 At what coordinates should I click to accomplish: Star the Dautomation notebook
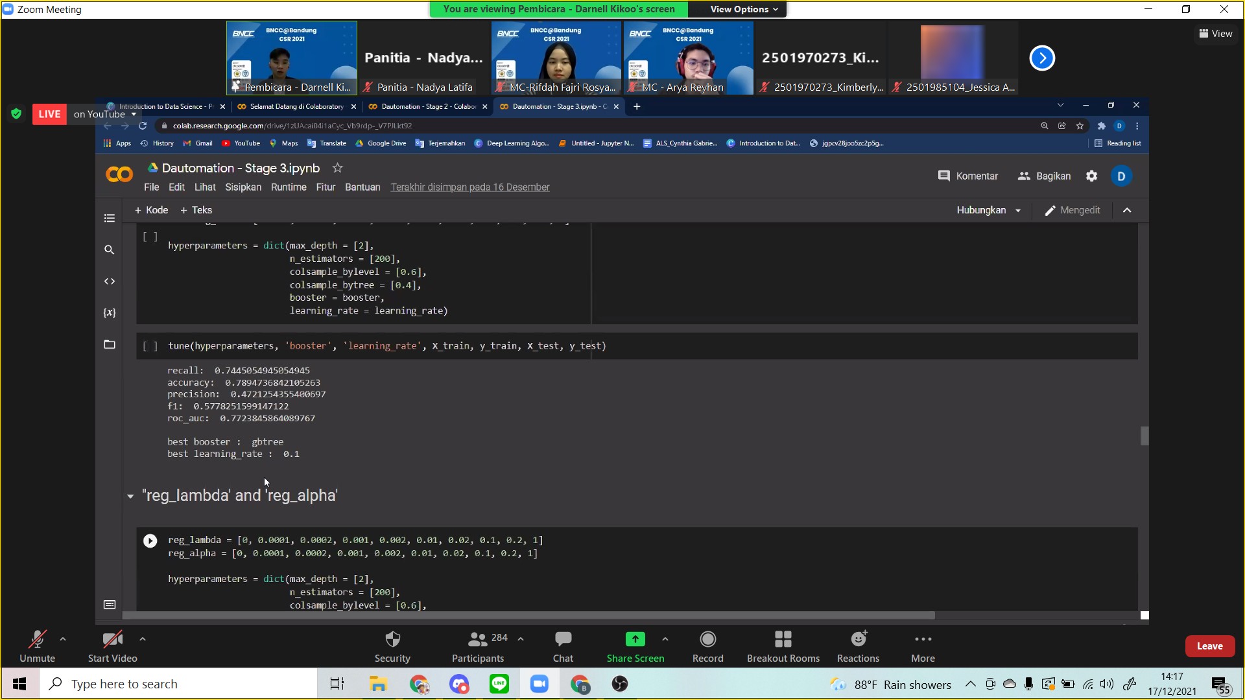point(337,168)
